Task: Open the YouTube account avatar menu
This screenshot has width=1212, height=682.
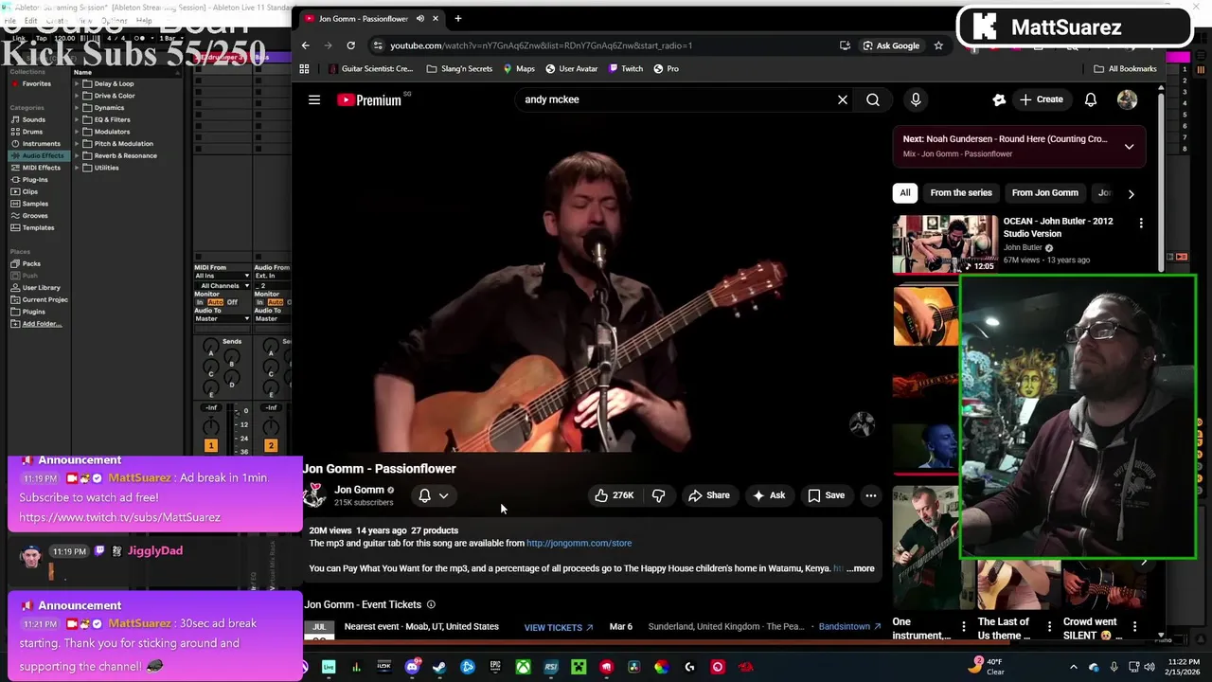Action: 1127,99
